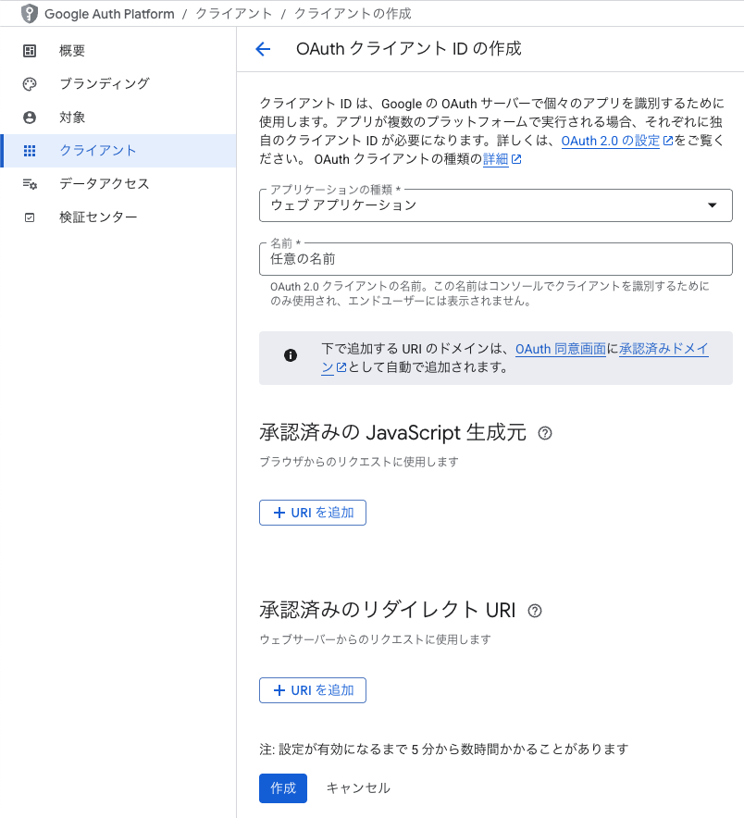
Task: Click the Google Auth Platform shield icon
Action: click(x=30, y=14)
